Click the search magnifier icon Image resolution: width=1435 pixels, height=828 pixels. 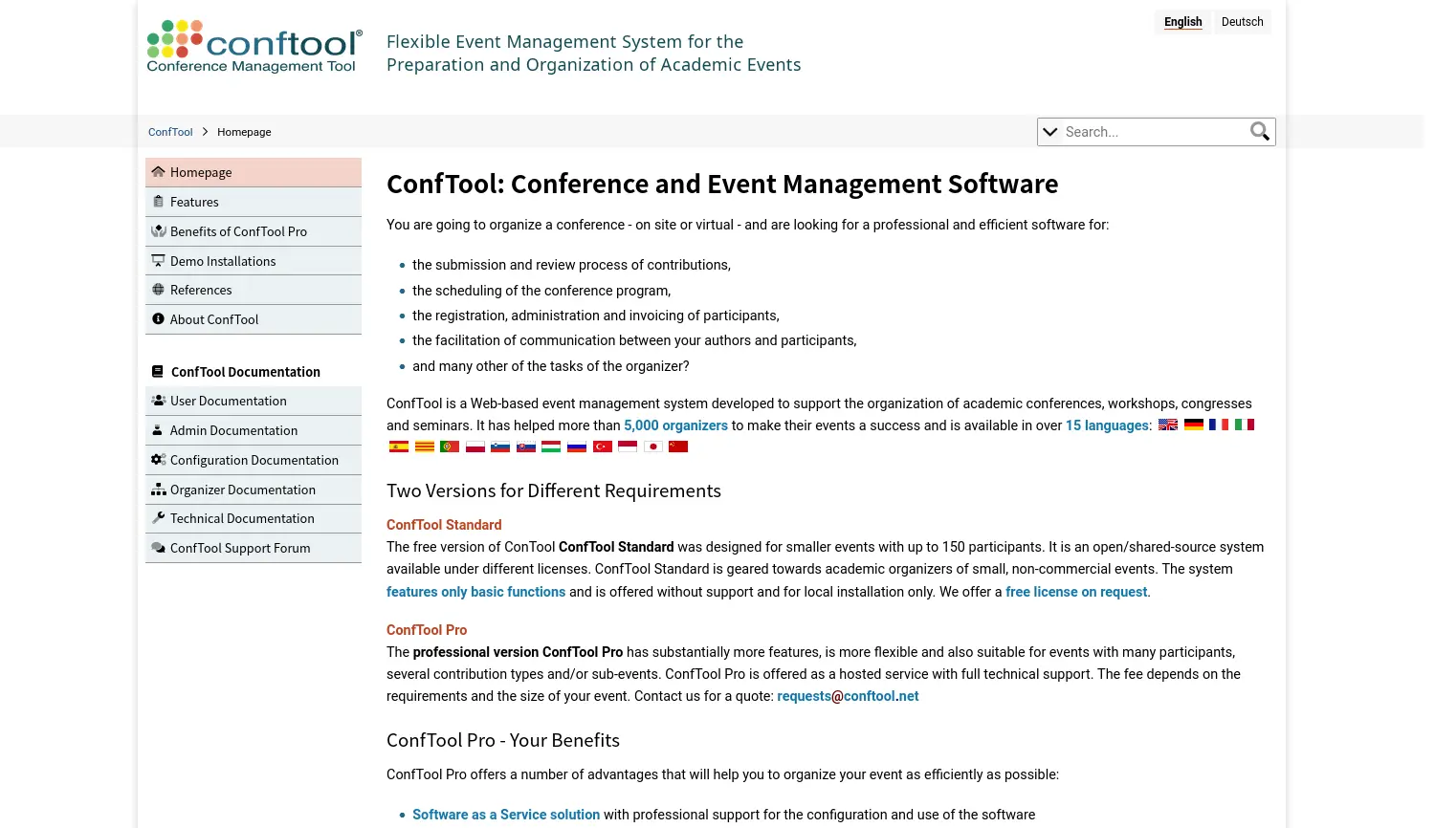(x=1260, y=131)
